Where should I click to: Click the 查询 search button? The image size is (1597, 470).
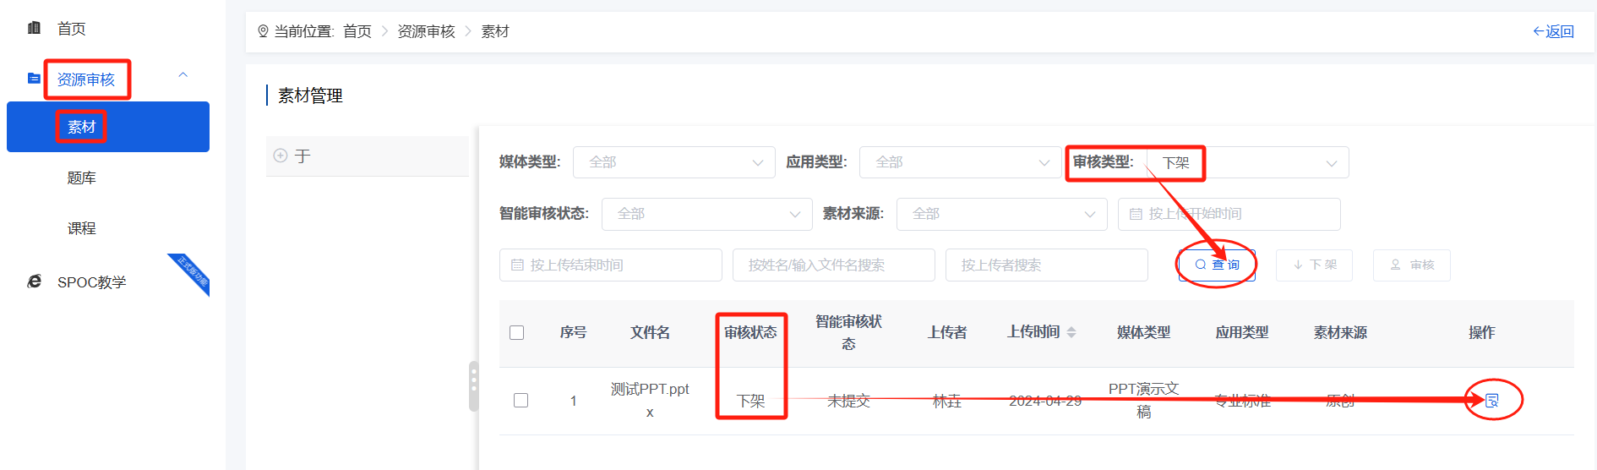tap(1217, 265)
